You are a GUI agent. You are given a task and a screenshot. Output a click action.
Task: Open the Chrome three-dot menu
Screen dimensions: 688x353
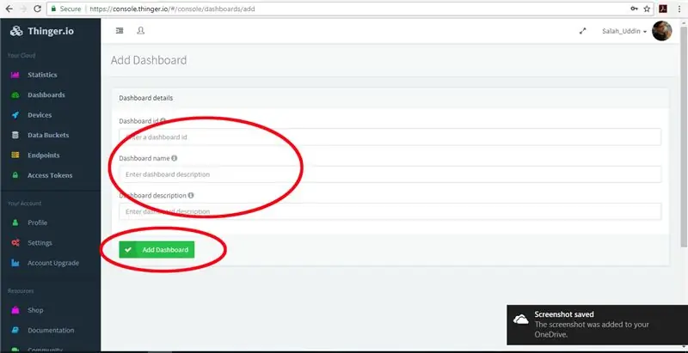[x=679, y=9]
